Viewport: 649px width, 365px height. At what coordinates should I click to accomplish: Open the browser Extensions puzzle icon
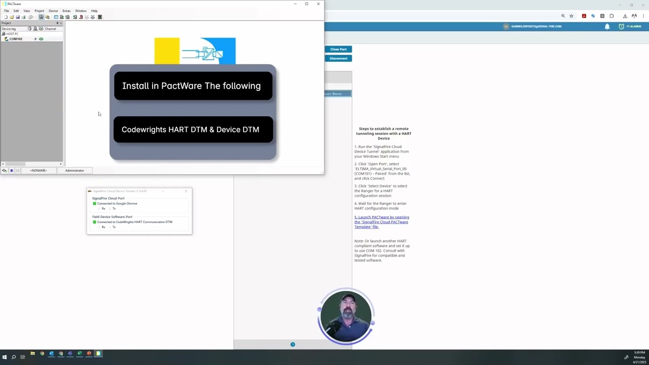[611, 16]
